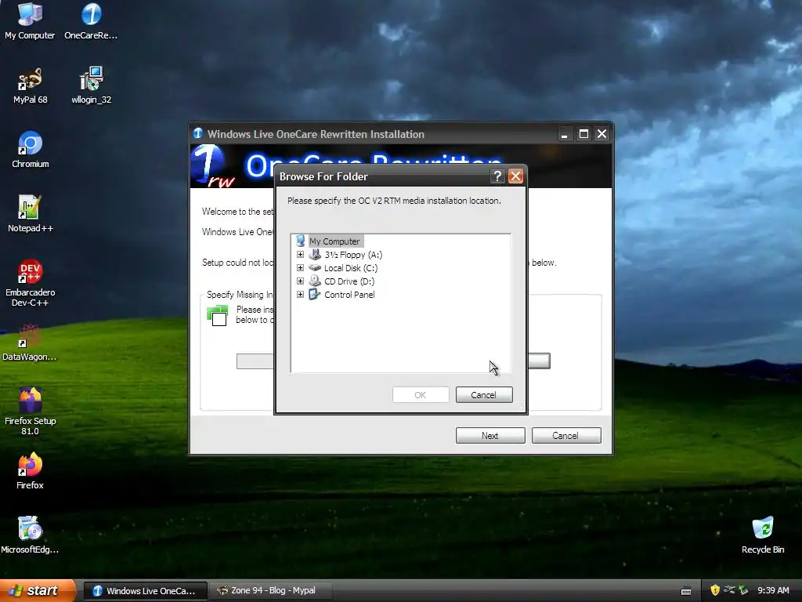Select Local Disk (C:) label
This screenshot has height=602, width=802.
pyautogui.click(x=351, y=268)
